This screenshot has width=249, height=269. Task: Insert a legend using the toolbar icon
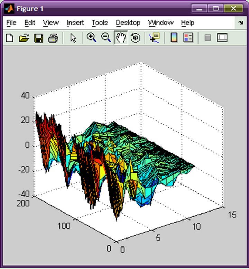[x=188, y=38]
